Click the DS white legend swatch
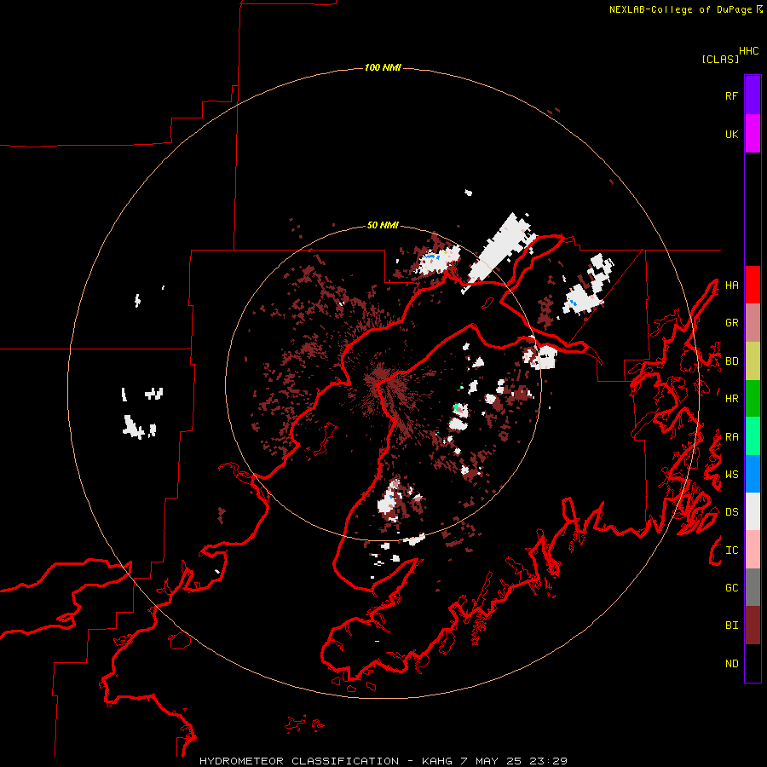Viewport: 767px width, 767px height. (x=753, y=511)
